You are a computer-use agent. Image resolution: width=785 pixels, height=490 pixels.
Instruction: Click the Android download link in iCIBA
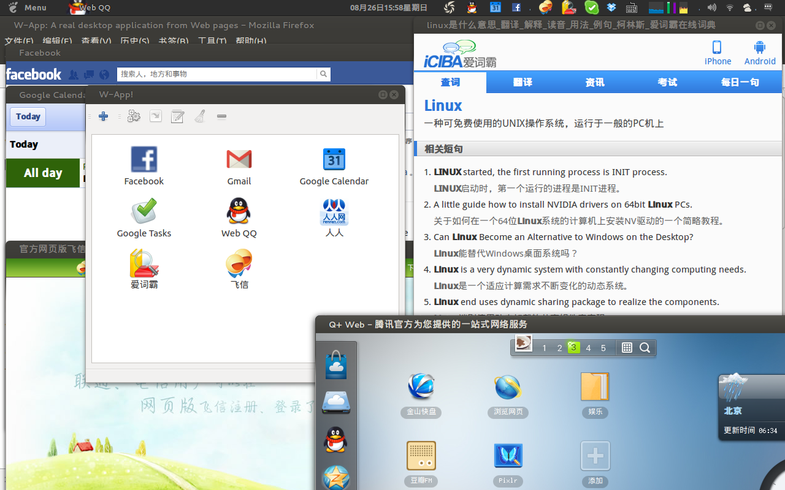click(760, 53)
